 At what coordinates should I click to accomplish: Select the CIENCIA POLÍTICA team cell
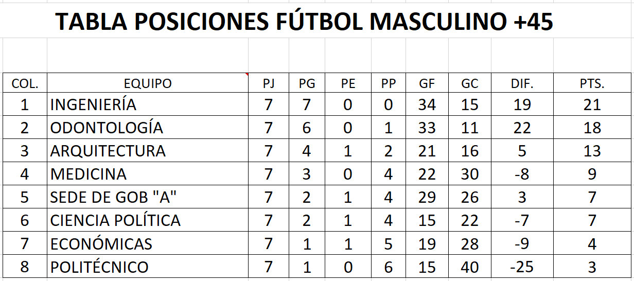pos(148,220)
